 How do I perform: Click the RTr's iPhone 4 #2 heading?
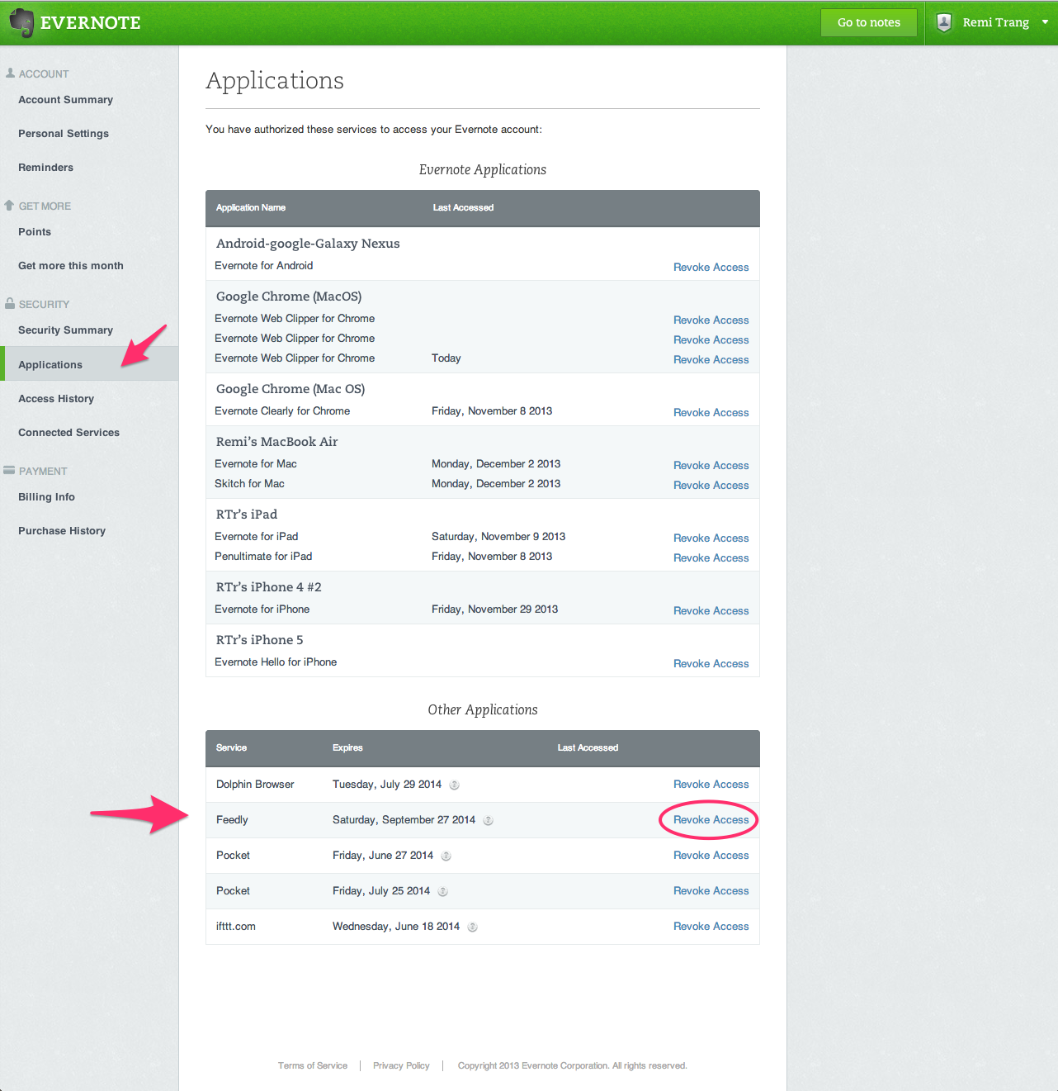click(269, 587)
